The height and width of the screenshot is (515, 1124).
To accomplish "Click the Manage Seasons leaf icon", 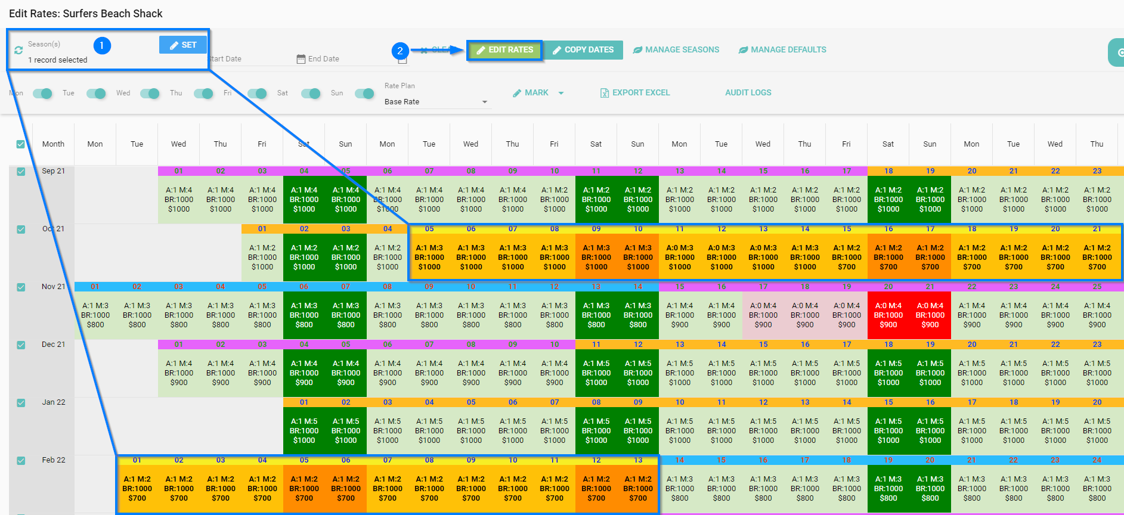I will 637,50.
